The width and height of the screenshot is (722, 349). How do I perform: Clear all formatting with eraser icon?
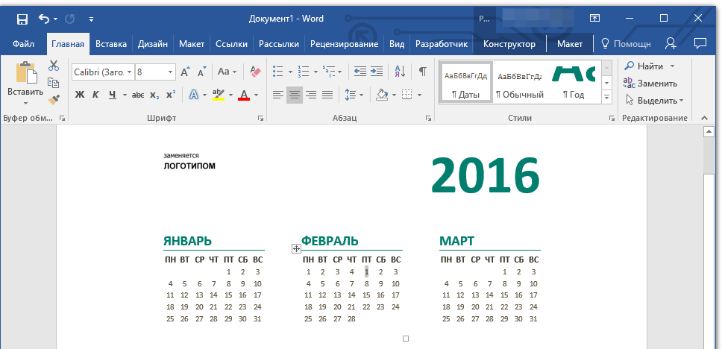click(x=255, y=72)
